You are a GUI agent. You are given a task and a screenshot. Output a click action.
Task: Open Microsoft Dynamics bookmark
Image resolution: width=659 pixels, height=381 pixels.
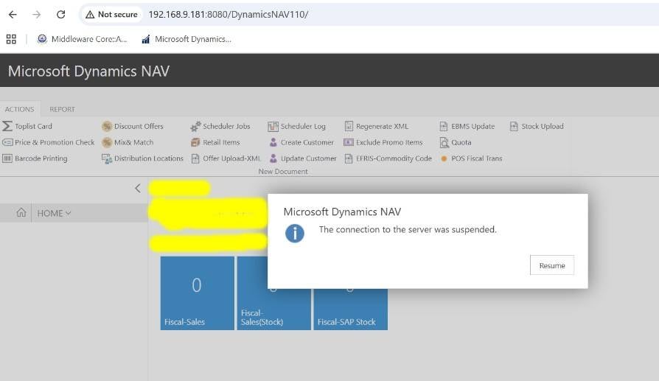[186, 39]
